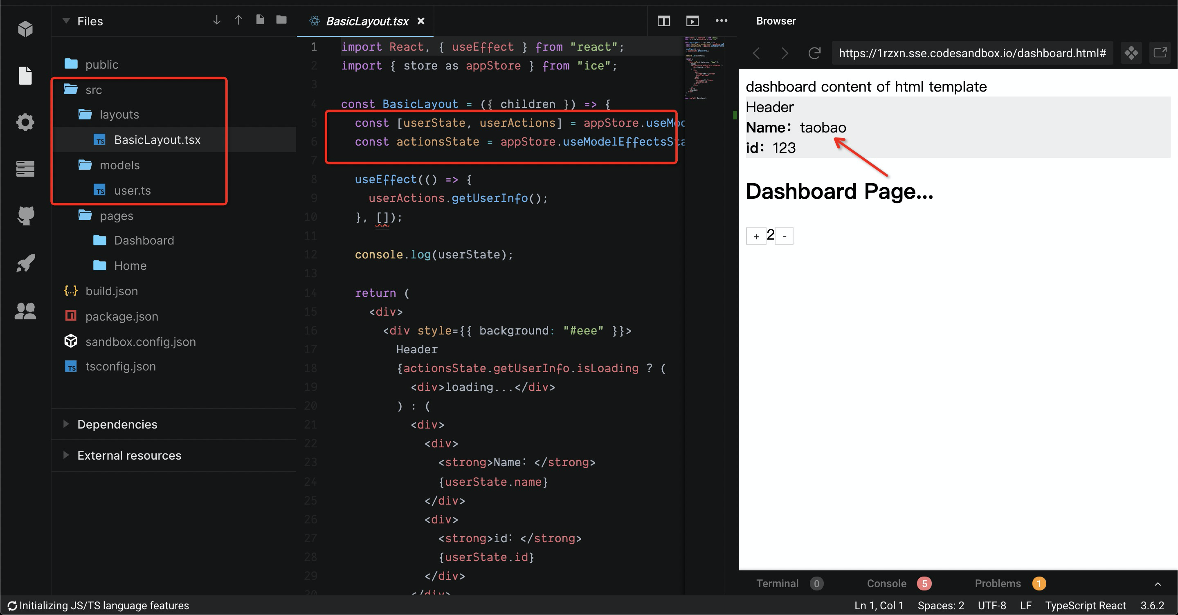
Task: Switch to the Console tab
Action: click(886, 583)
